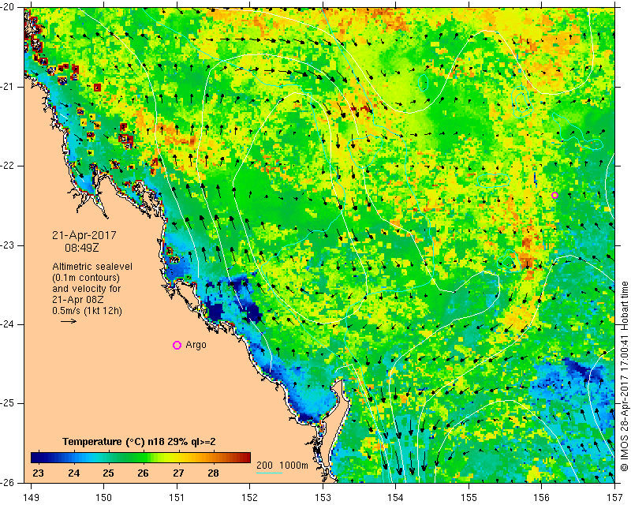The width and height of the screenshot is (631, 505).
Task: Click the longitude axis label 149
Action: pos(32,499)
